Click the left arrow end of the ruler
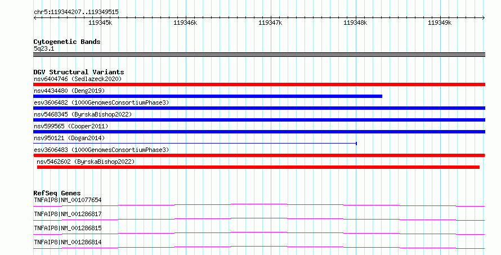Viewport: 501px width, 255px height. point(35,18)
